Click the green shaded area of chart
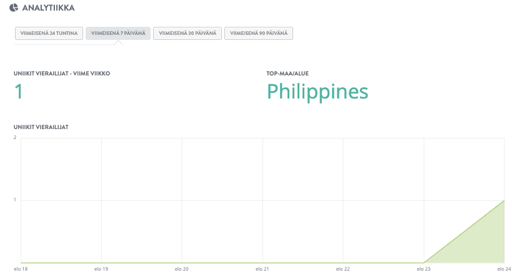 (x=484, y=246)
